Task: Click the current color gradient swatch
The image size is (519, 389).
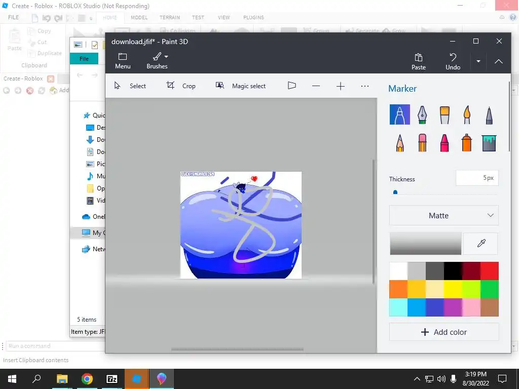Action: [425, 244]
